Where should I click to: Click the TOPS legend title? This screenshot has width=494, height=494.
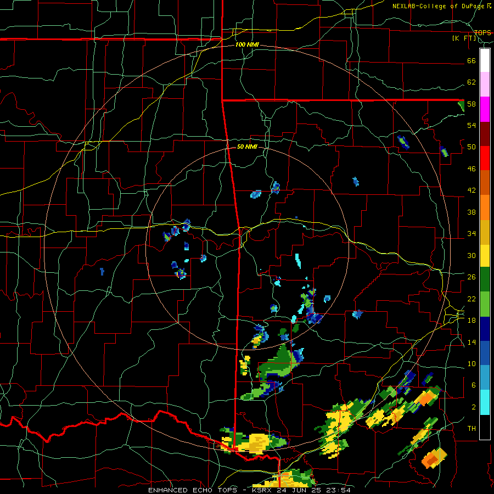[x=482, y=32]
